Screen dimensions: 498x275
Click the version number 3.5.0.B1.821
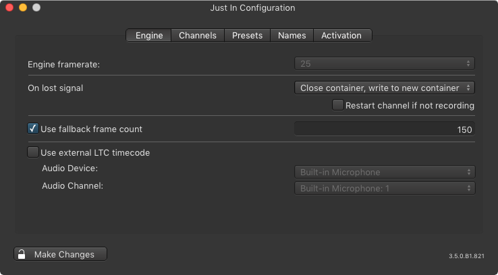point(466,256)
